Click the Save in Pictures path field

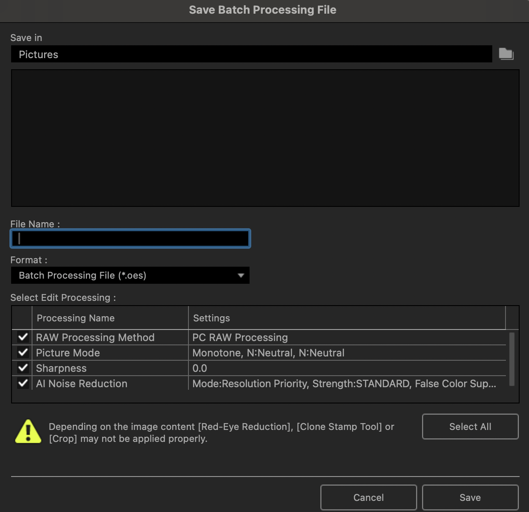(251, 54)
